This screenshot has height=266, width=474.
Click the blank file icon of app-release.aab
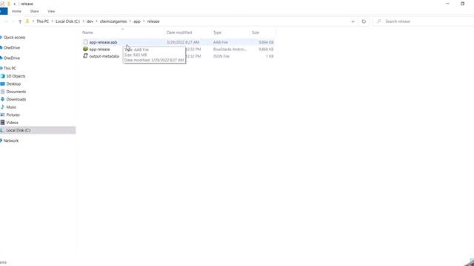(86, 42)
